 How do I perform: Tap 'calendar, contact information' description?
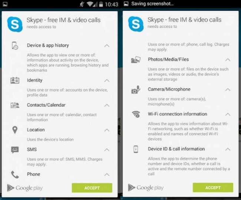coord(62,117)
